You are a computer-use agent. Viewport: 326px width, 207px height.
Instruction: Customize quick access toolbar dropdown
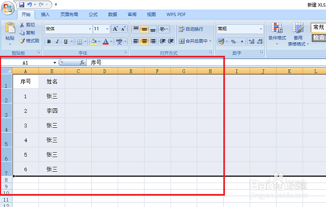tap(56, 4)
